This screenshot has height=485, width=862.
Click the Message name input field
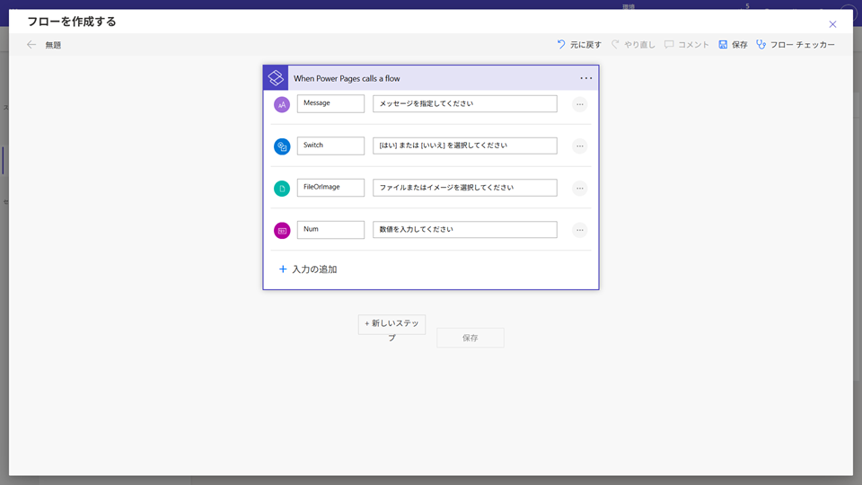(x=330, y=103)
